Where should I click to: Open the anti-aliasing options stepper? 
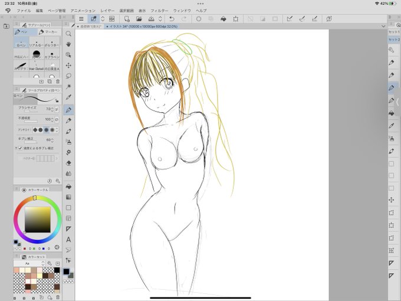[x=57, y=130]
